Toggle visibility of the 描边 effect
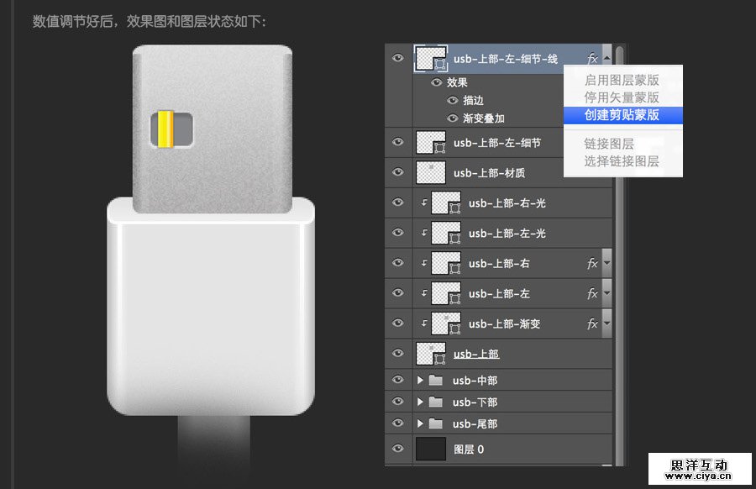The width and height of the screenshot is (756, 489). (x=452, y=100)
